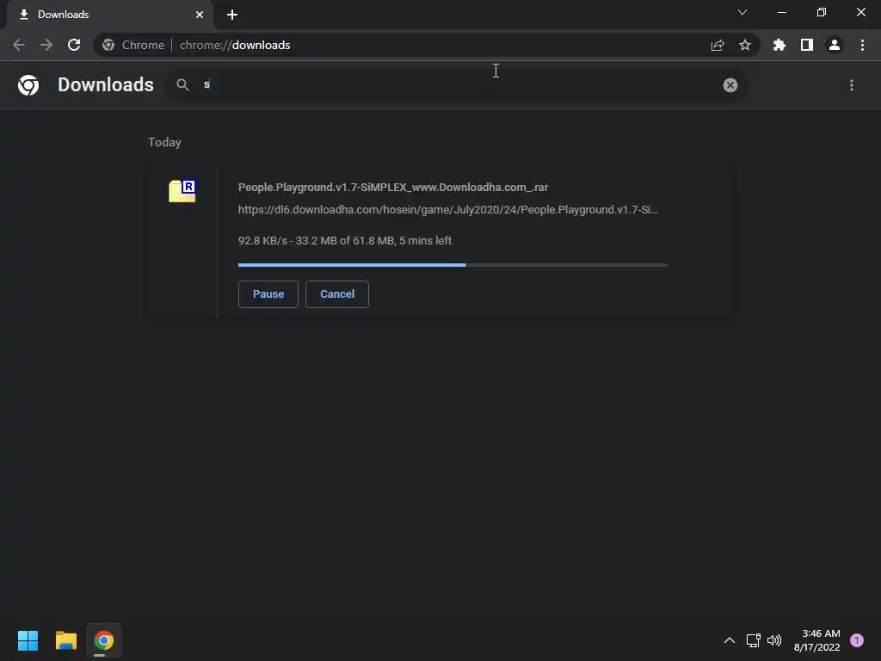Image resolution: width=881 pixels, height=661 pixels.
Task: Restore down the Chrome window
Action: pyautogui.click(x=822, y=12)
